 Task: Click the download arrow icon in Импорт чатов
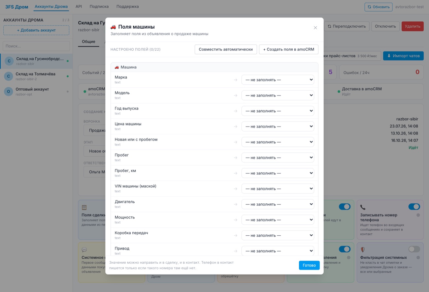[389, 56]
